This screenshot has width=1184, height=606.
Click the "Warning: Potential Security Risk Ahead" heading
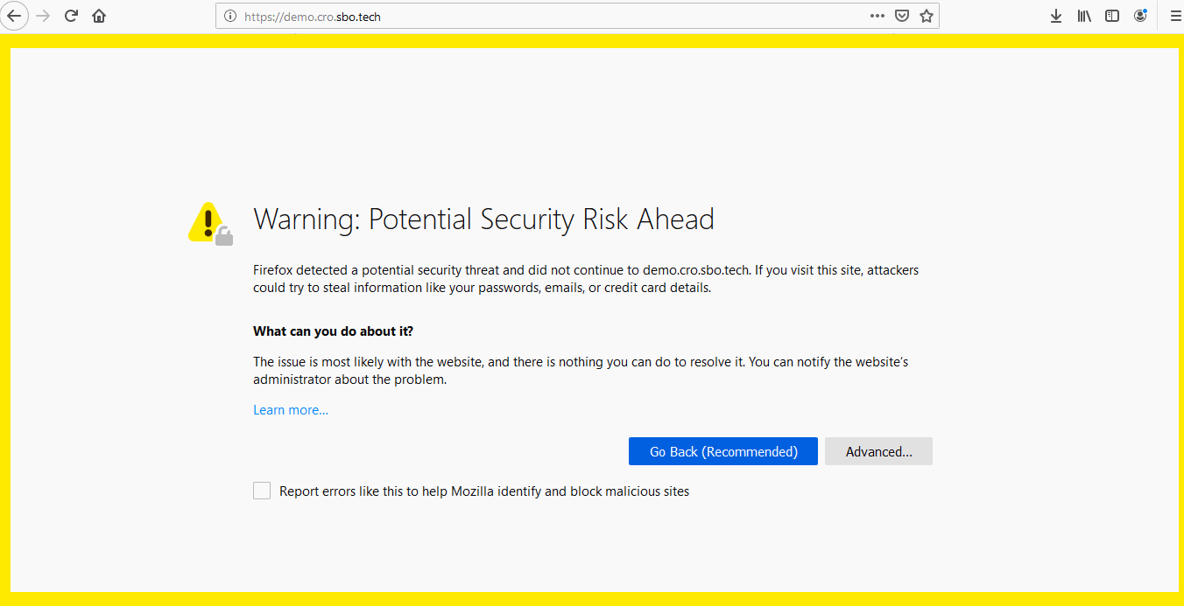[x=483, y=219]
